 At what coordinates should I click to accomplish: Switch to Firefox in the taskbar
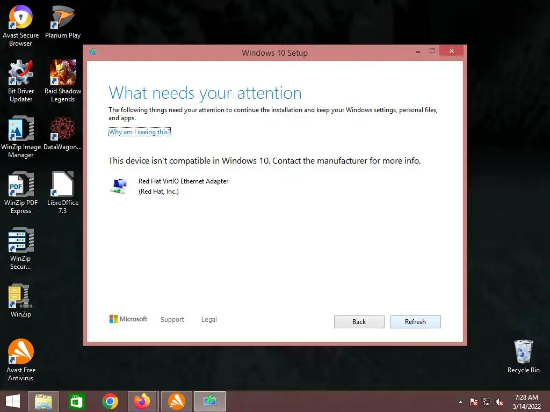(142, 401)
